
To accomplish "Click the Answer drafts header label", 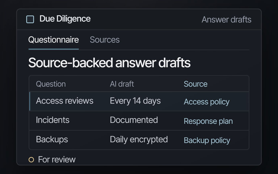I will [226, 20].
